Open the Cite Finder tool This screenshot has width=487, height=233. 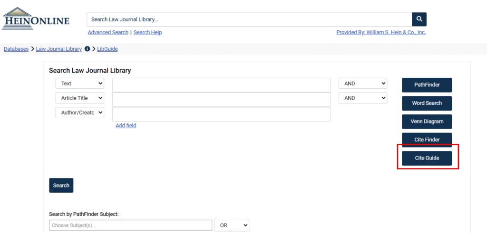coord(427,140)
